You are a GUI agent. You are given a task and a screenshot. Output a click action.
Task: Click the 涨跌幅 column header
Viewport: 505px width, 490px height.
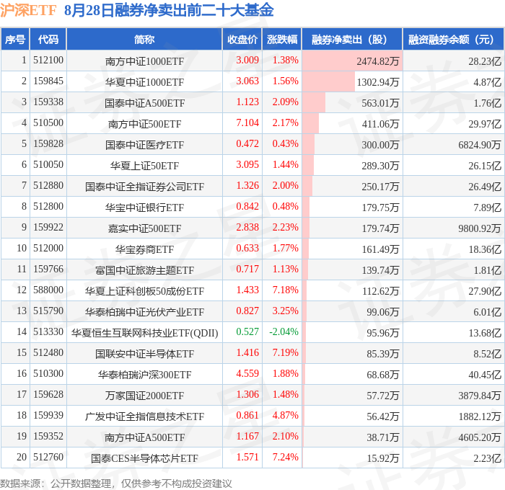(282, 39)
